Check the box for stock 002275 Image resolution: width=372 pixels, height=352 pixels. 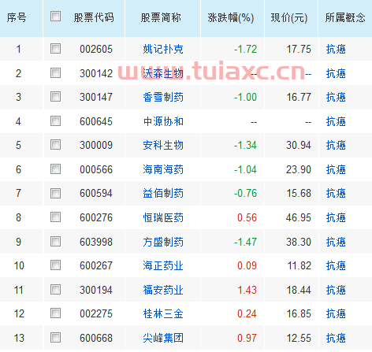point(55,313)
